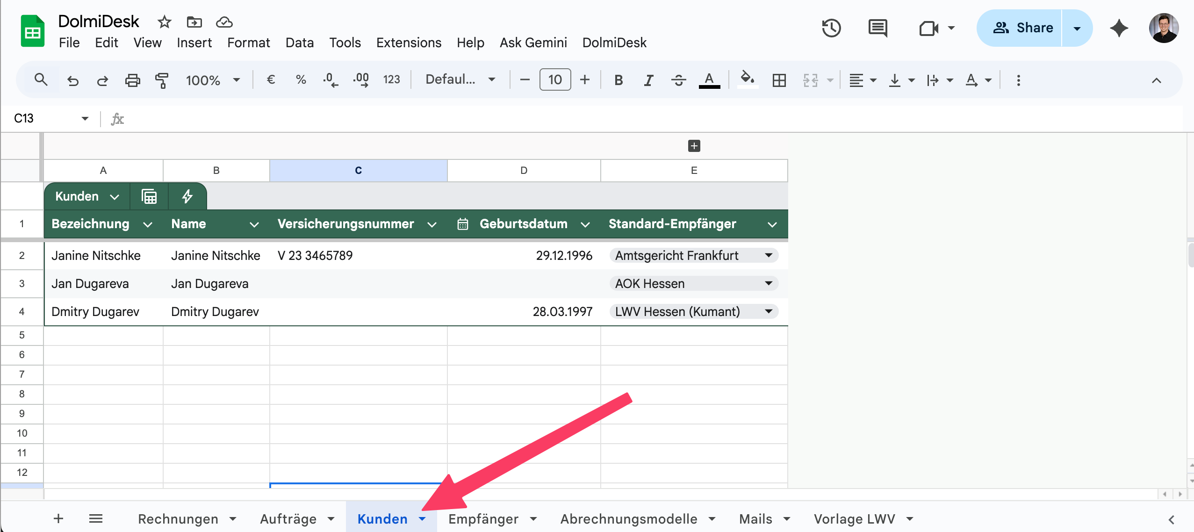
Task: Open the zoom 100% dropdown
Action: pyautogui.click(x=213, y=80)
